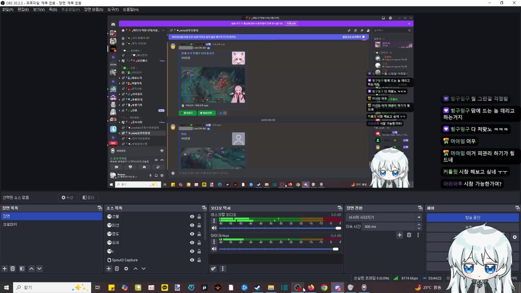
Task: Open 데스크탑 오디오 track options menu
Action: point(214,221)
